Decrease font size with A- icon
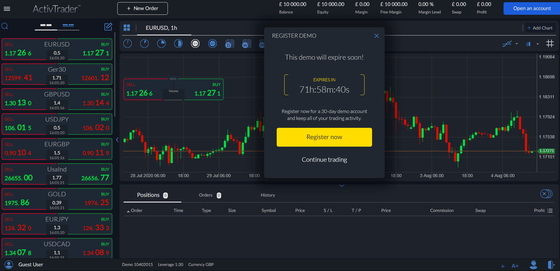The width and height of the screenshot is (560, 271). pyautogui.click(x=503, y=266)
